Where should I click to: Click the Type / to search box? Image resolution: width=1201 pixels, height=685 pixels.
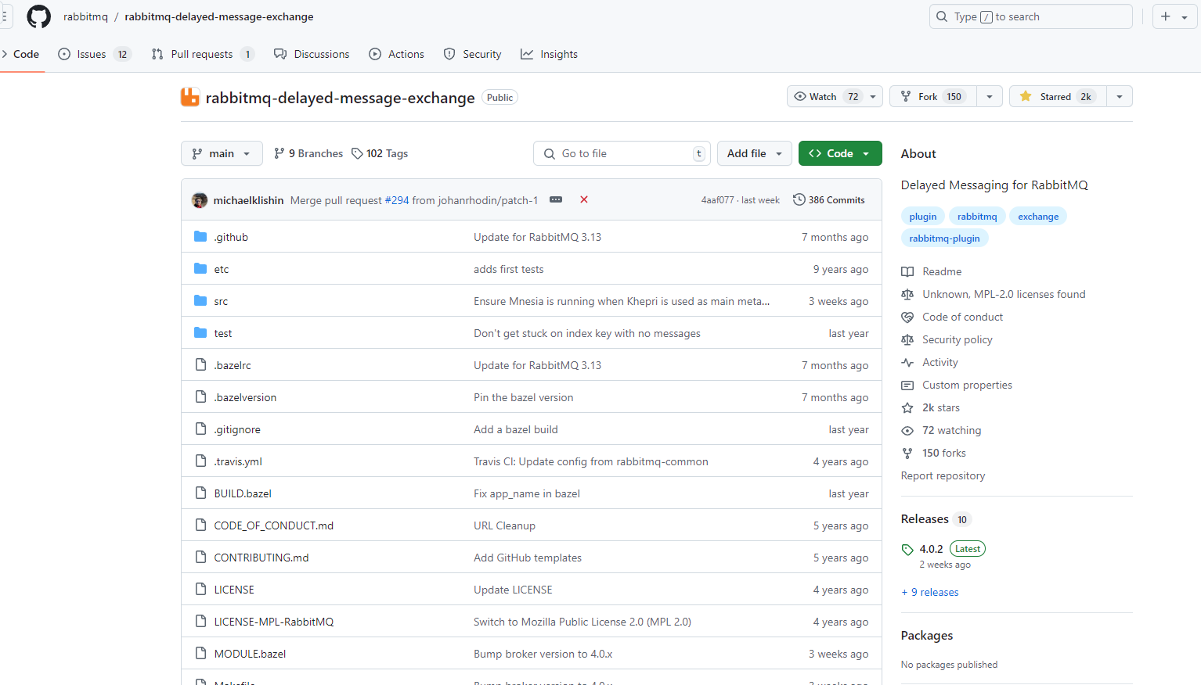tap(1030, 16)
